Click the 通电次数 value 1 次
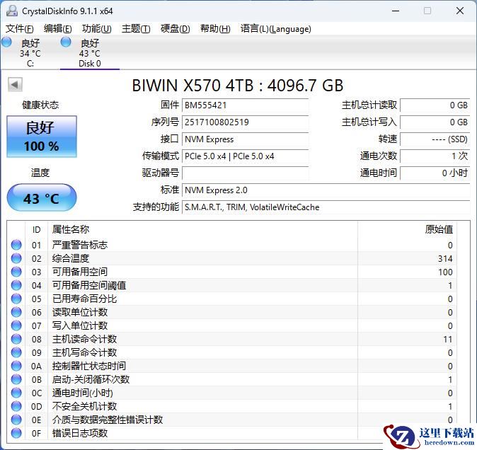The image size is (477, 450). [x=435, y=156]
